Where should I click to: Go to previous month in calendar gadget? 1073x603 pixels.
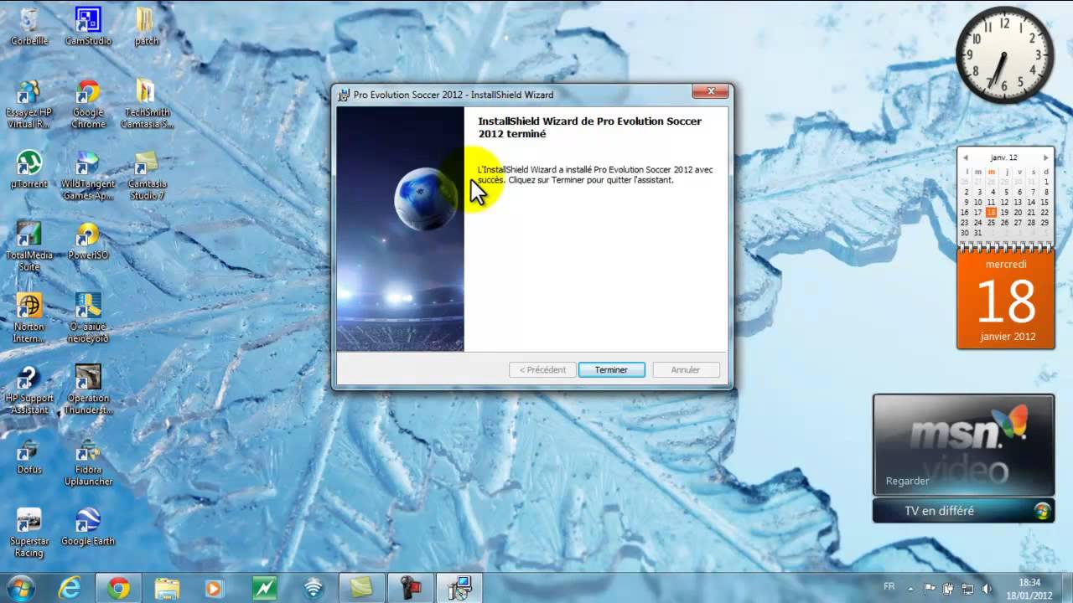click(966, 157)
